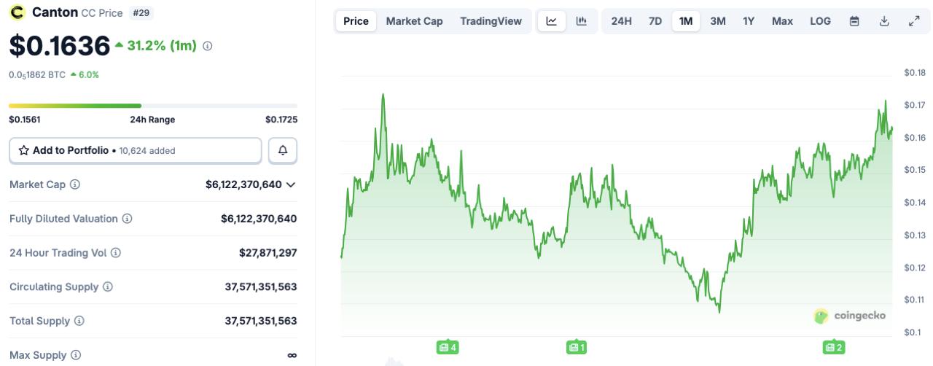933x366 pixels.
Task: Click info icon beside 24 Hour Trading Vol
Action: click(115, 253)
